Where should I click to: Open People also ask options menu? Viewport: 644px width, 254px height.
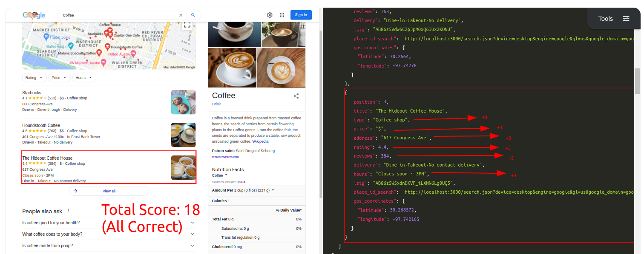click(68, 211)
